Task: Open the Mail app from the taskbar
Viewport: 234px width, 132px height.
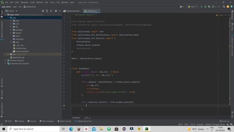Action: (94, 129)
